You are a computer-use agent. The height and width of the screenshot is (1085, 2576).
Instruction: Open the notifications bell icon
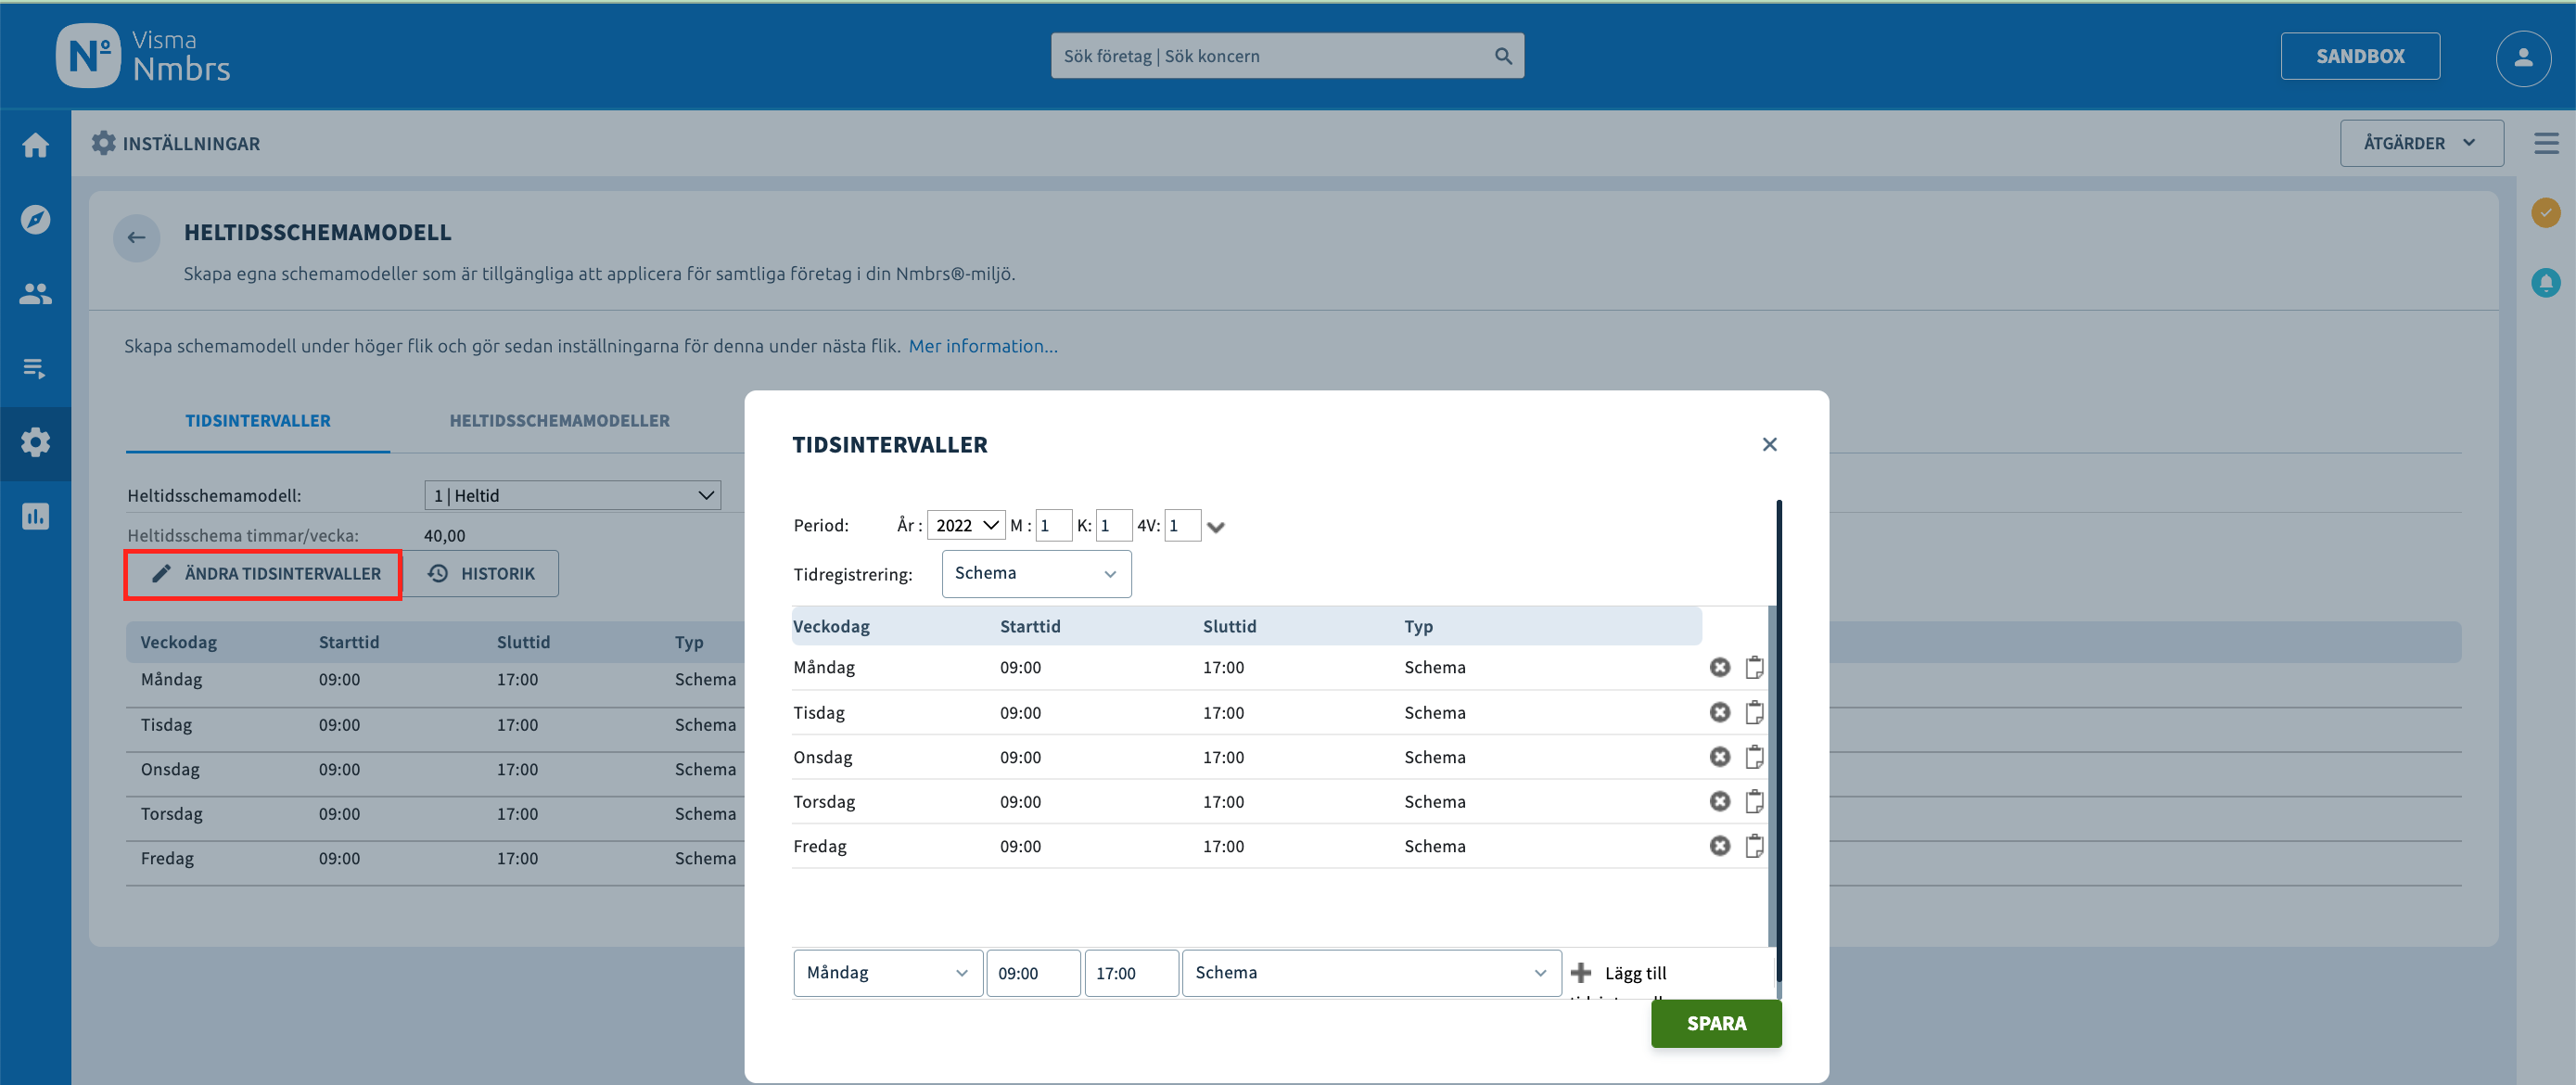[2545, 283]
